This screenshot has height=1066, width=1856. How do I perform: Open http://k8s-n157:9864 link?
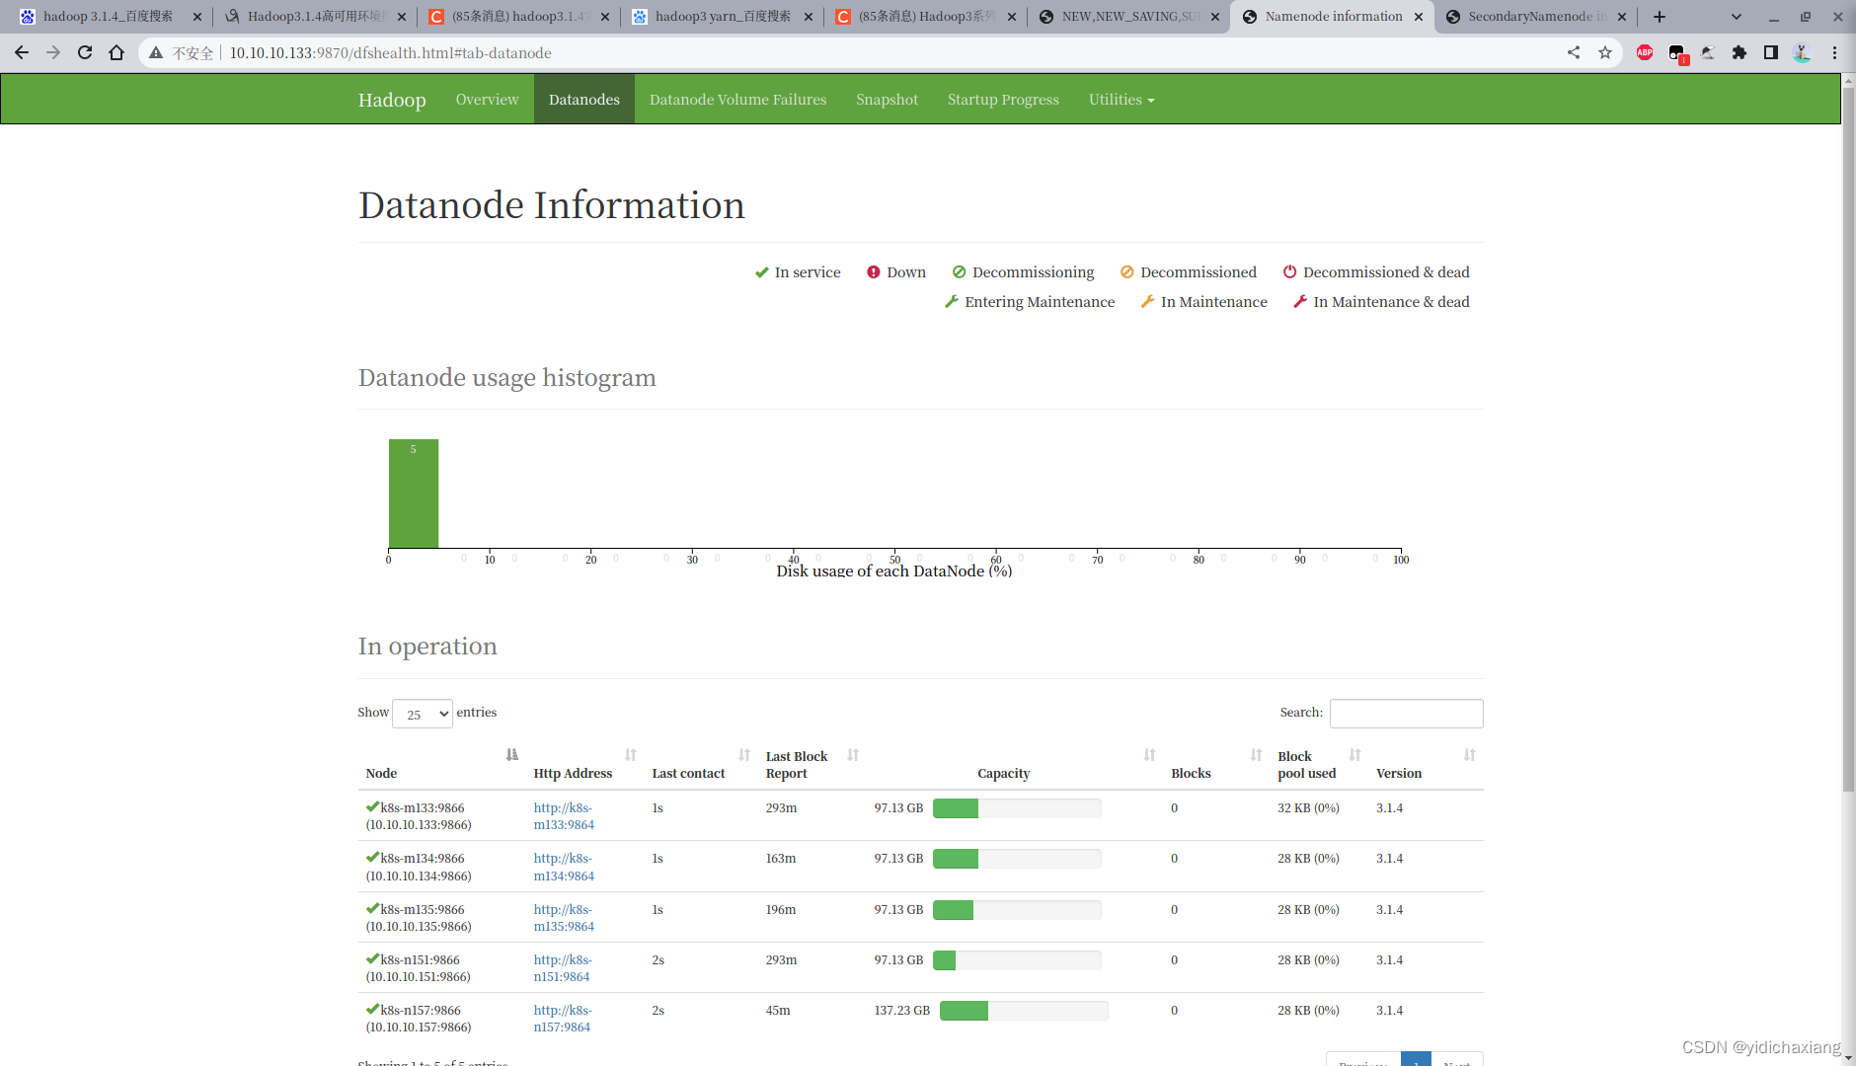coord(563,1019)
